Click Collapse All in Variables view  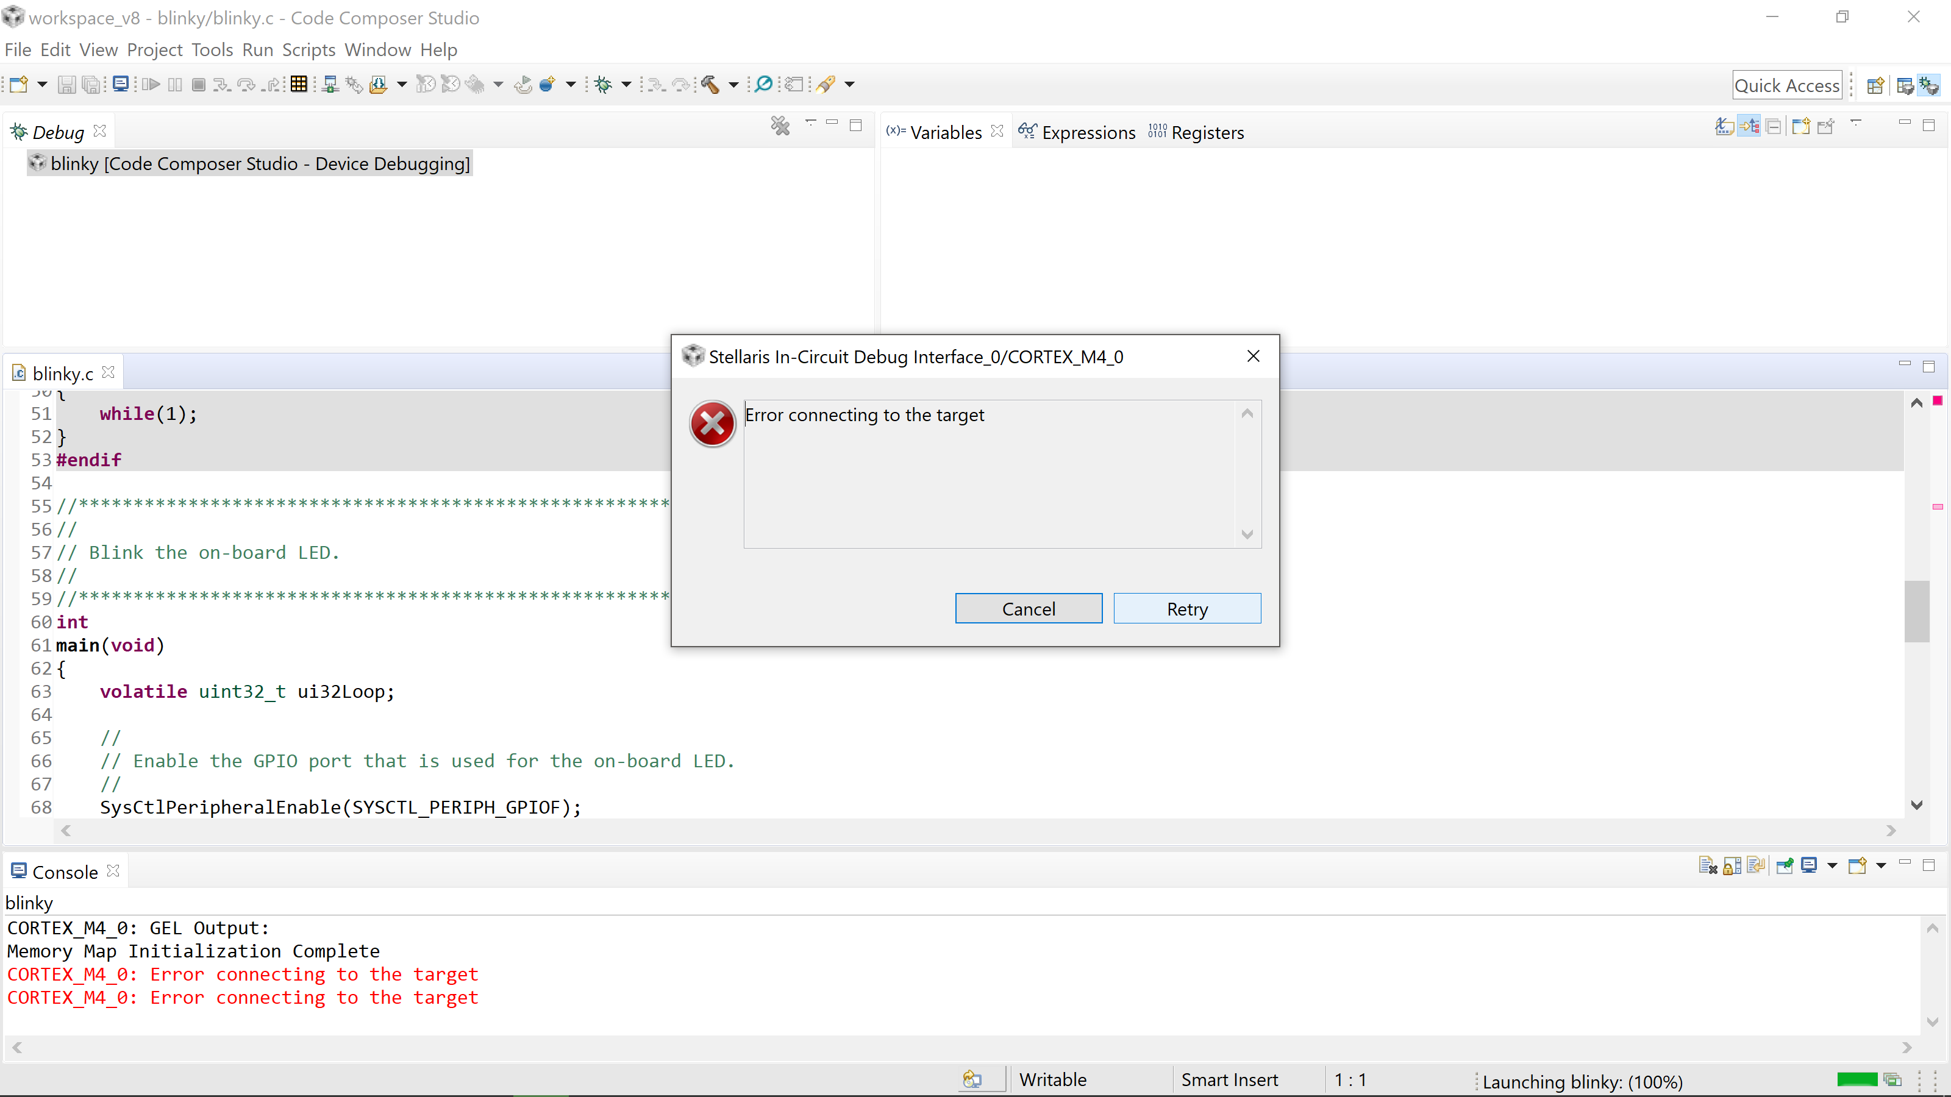1773,126
